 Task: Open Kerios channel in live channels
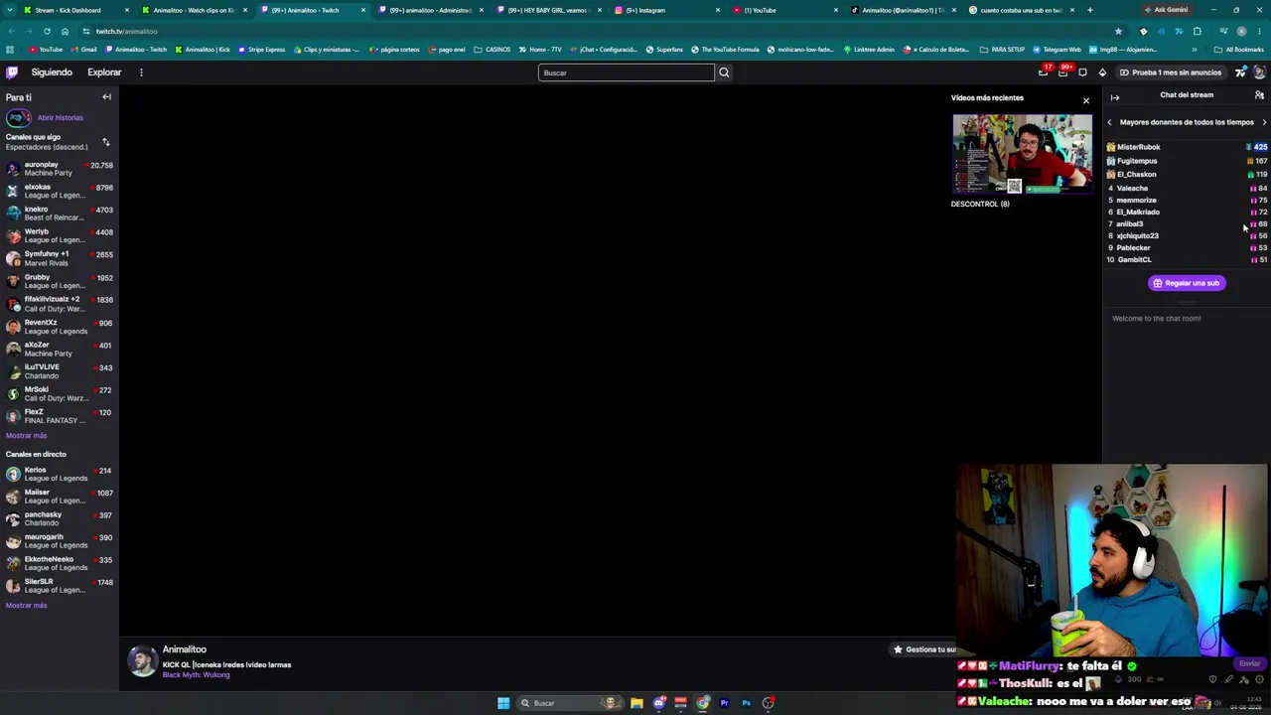60,474
